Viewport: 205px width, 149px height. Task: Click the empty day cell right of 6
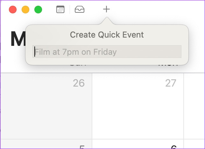[194, 145]
